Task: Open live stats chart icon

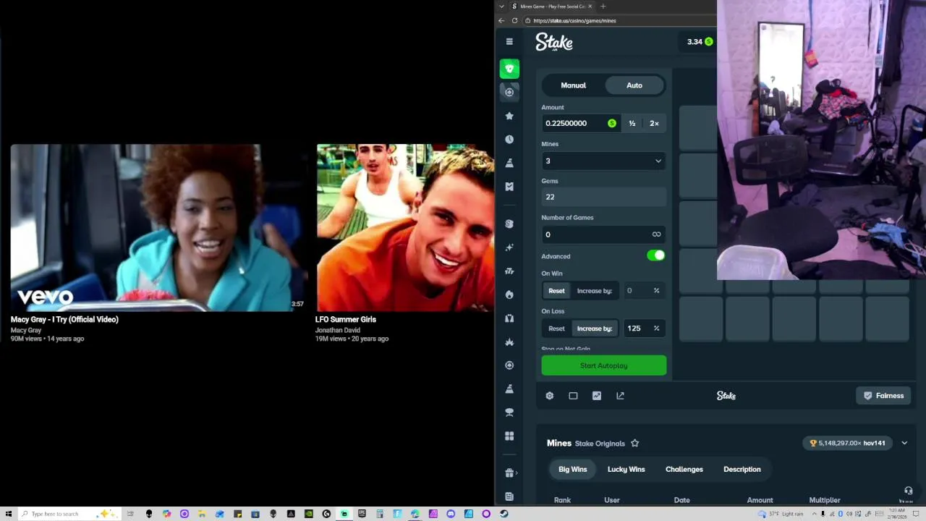Action: click(597, 396)
